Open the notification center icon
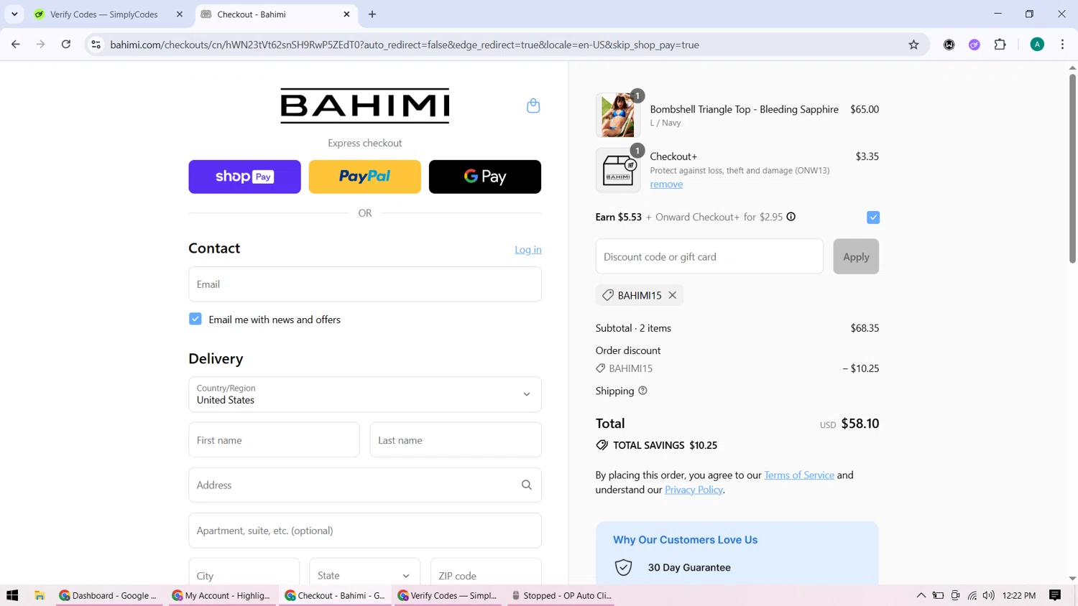 [1055, 595]
